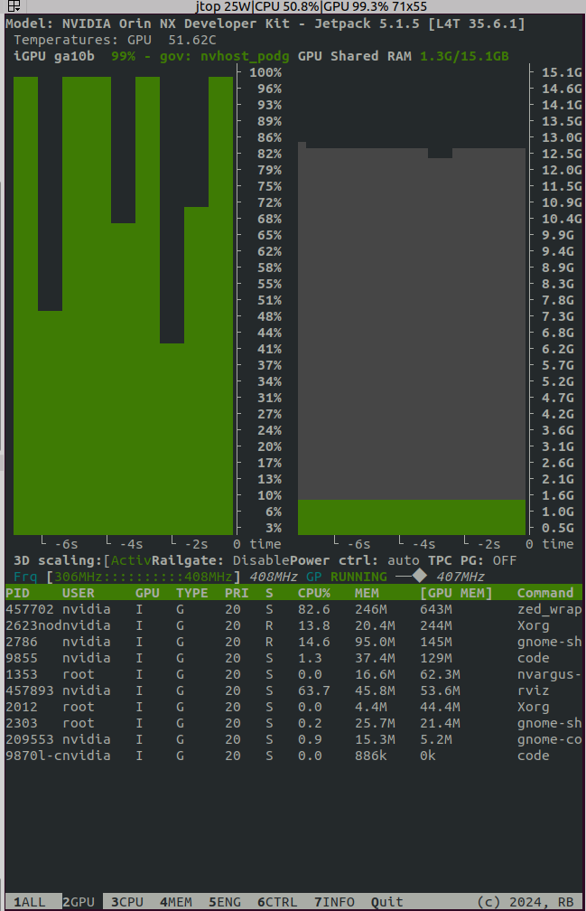
Task: Click the PRI column header
Action: point(237,593)
